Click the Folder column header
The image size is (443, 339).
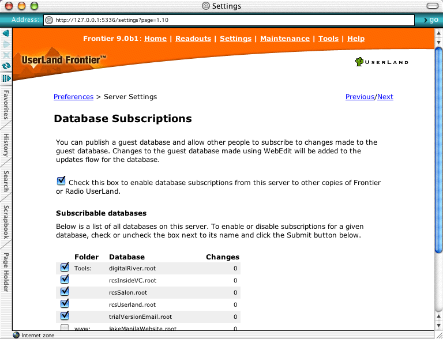[x=87, y=257]
